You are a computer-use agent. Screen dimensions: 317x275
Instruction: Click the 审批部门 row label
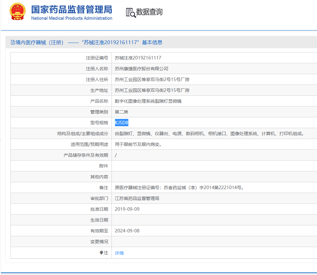point(99,198)
